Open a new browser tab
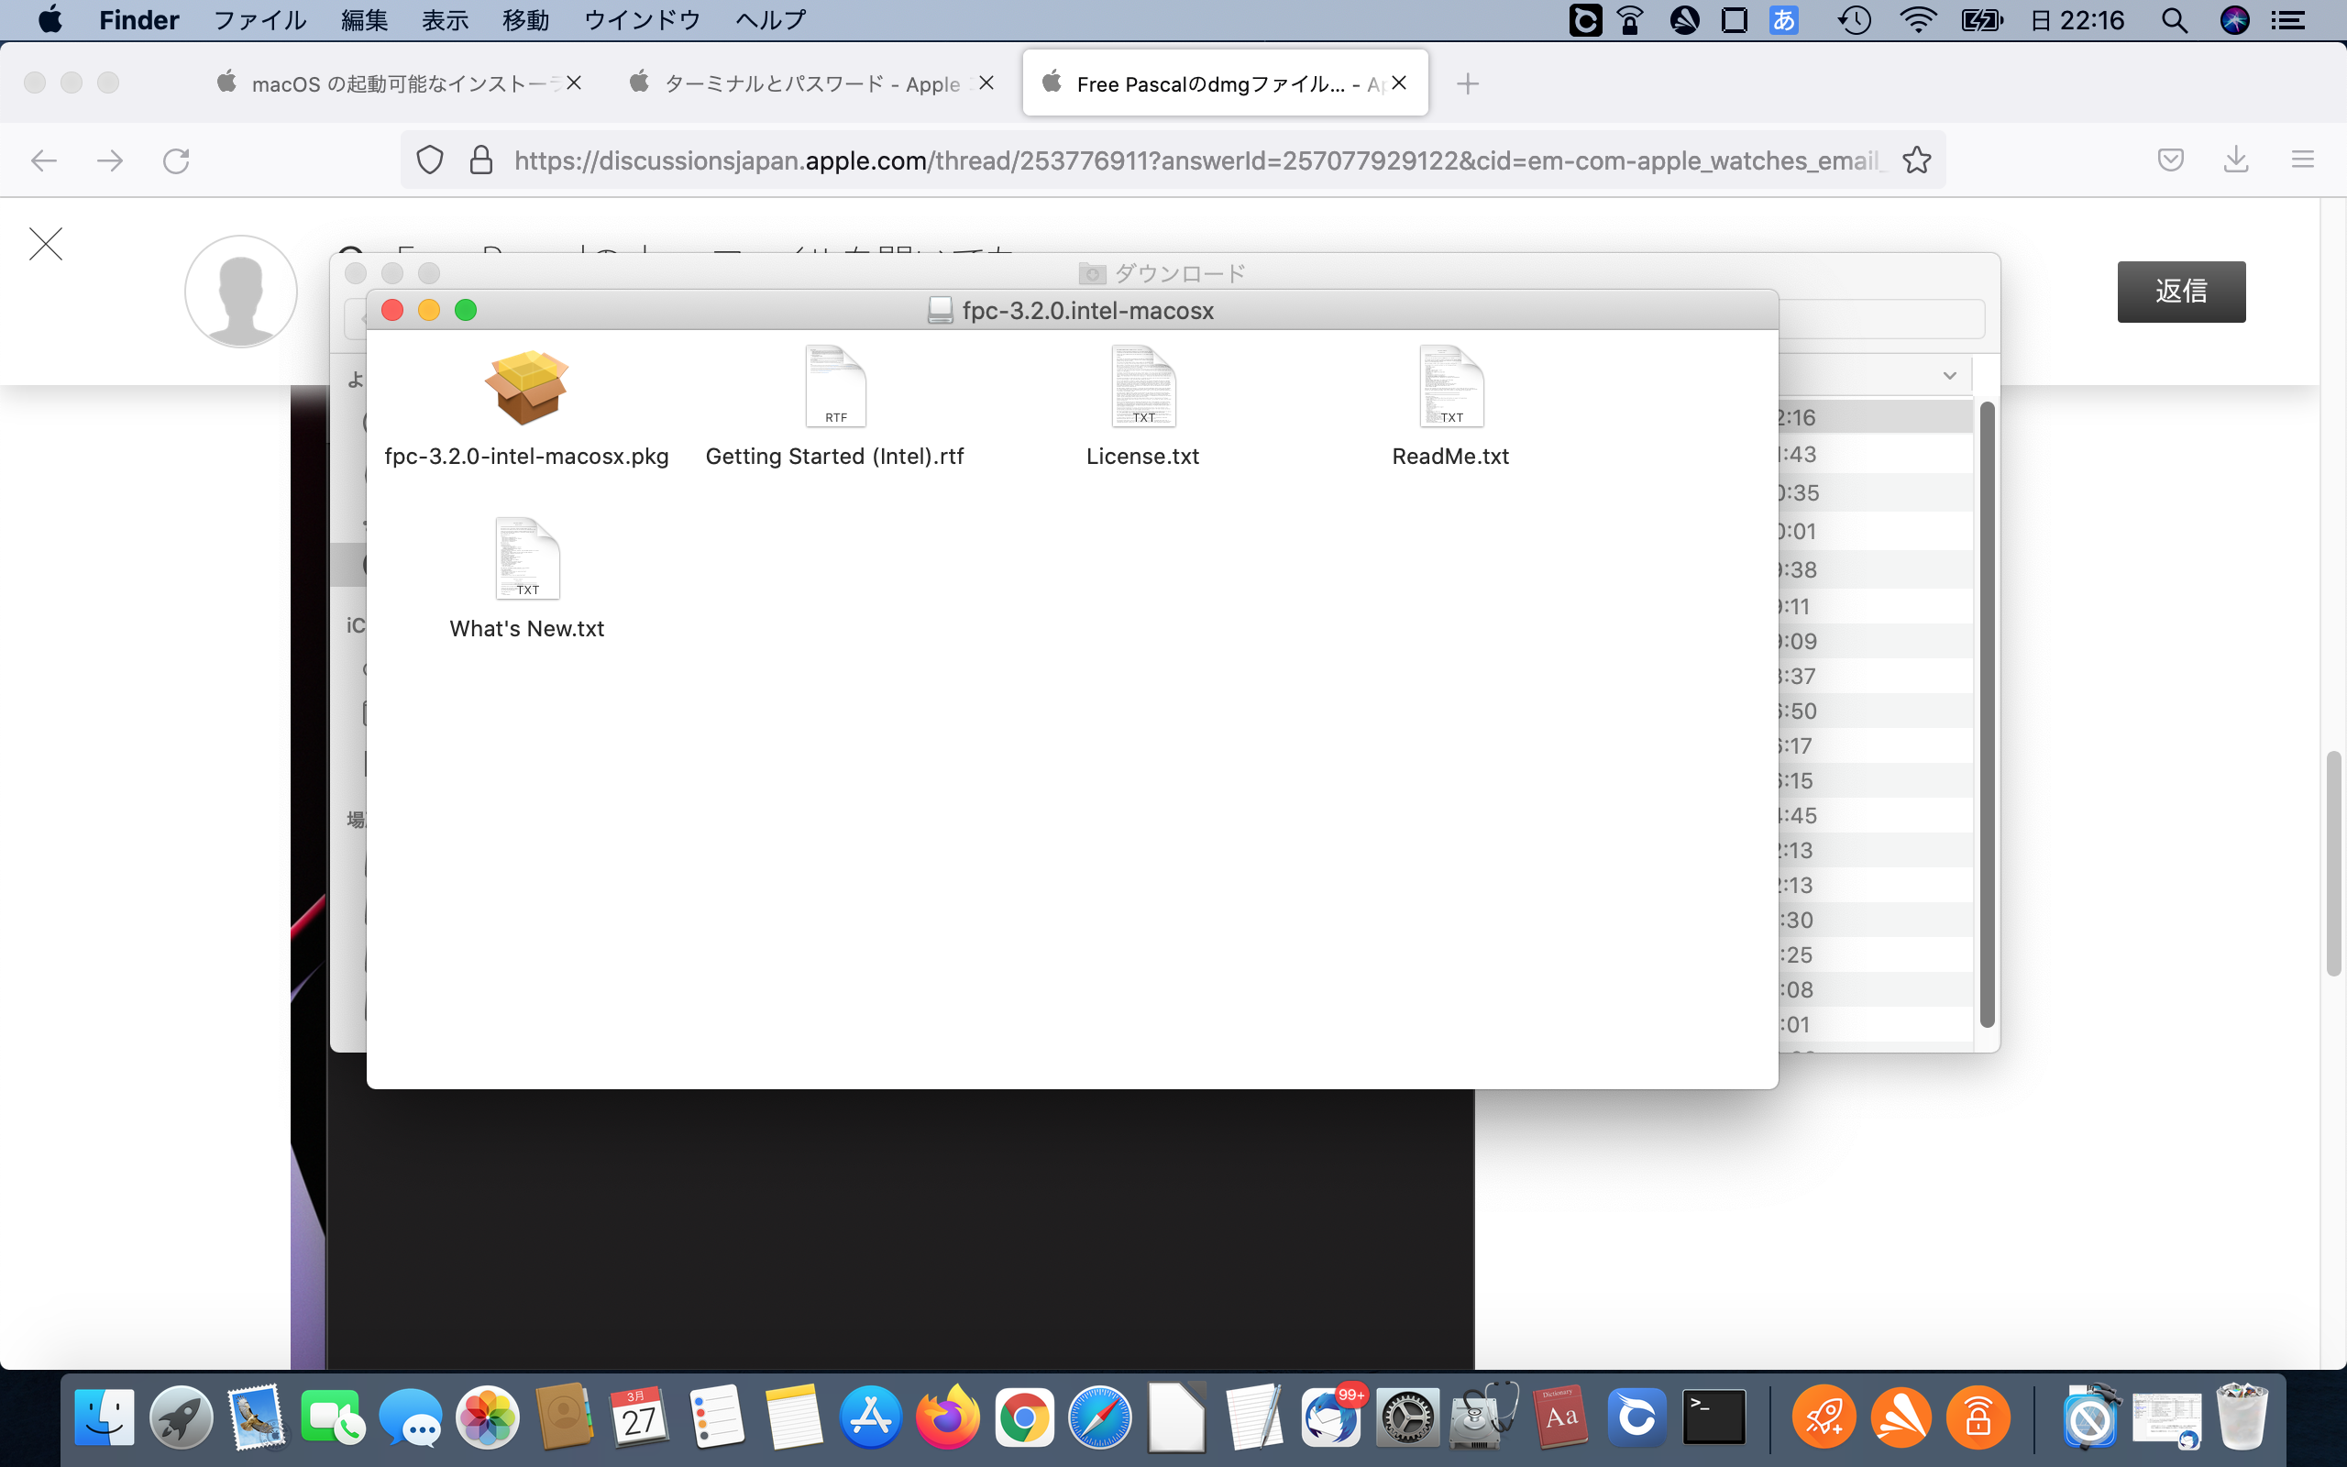This screenshot has height=1467, width=2347. pos(1468,84)
